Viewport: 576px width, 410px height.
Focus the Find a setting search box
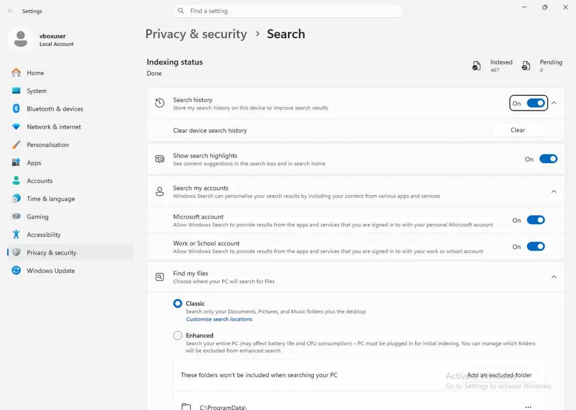[x=287, y=11]
